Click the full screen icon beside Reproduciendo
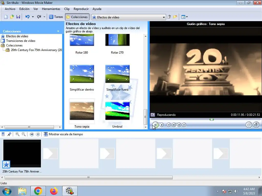This screenshot has width=262, height=196. (x=153, y=115)
